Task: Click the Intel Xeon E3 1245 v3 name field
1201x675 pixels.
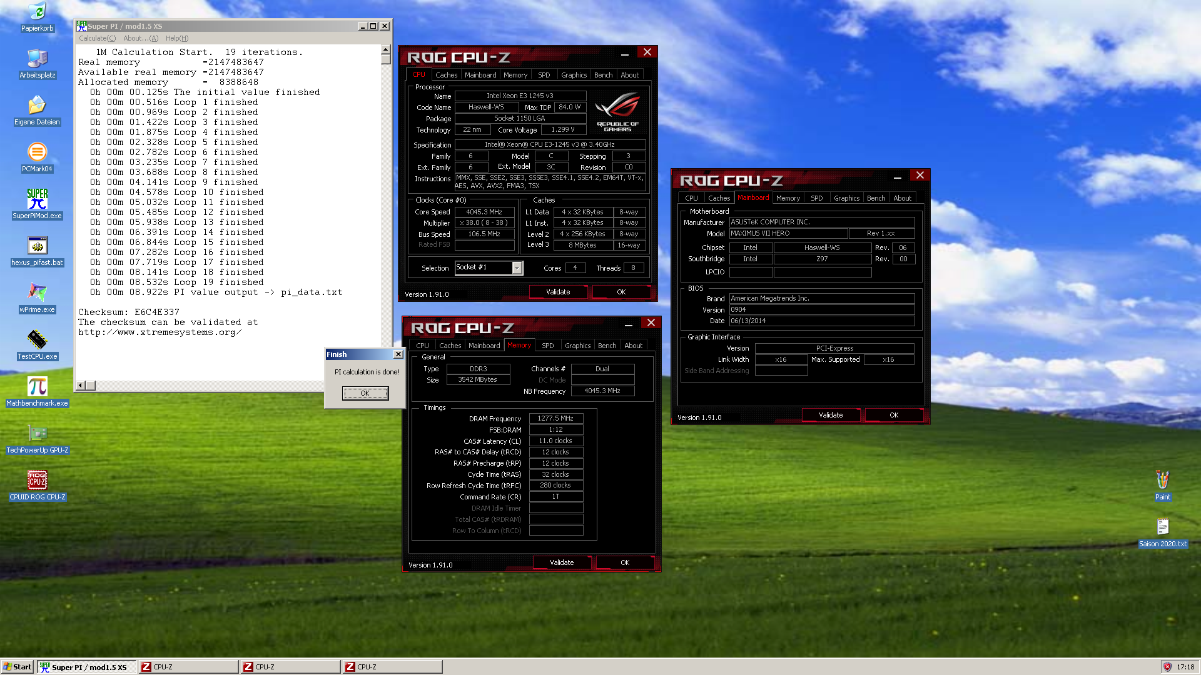Action: 520,96
